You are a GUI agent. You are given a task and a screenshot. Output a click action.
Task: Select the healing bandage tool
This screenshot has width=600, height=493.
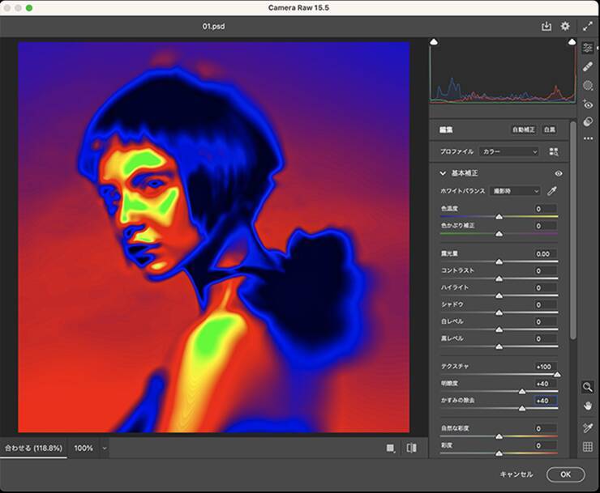pyautogui.click(x=588, y=66)
